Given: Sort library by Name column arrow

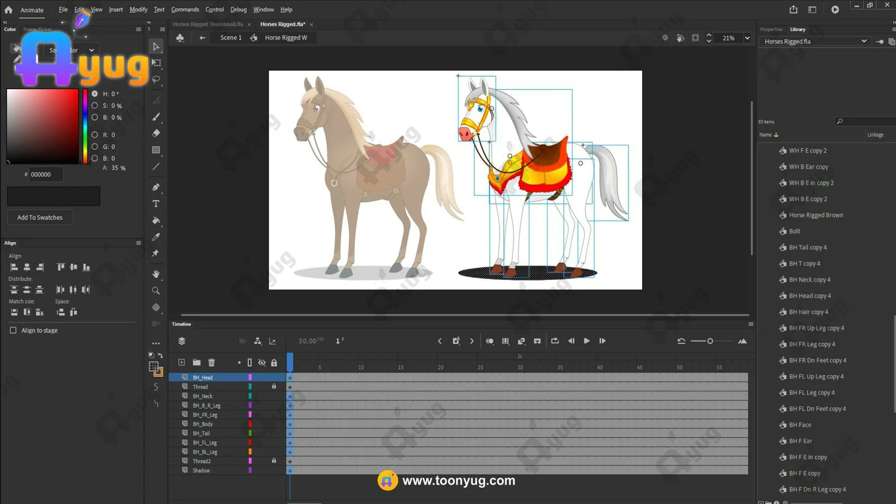Looking at the screenshot, I should pos(776,135).
